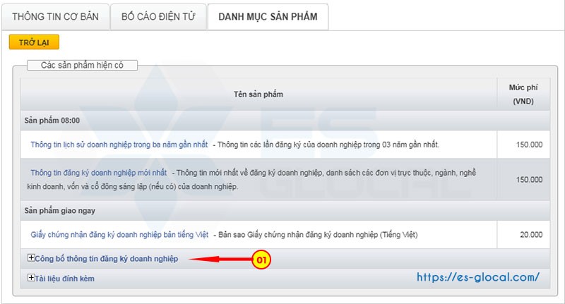Click the Công bố thông tin đăng ký doanh nghiệp label
The image size is (565, 304).
click(107, 259)
